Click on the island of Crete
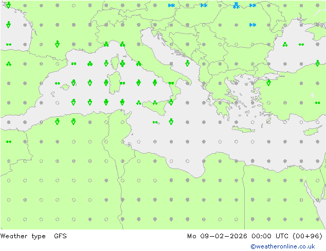Screen dimensions: 326x251 tap(243, 129)
